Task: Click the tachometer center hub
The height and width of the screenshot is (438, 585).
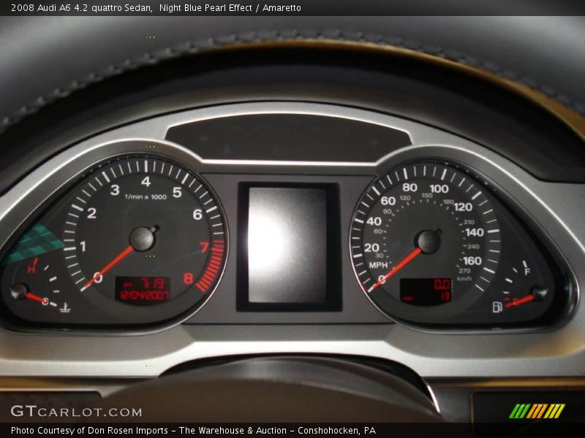Action: (x=142, y=239)
